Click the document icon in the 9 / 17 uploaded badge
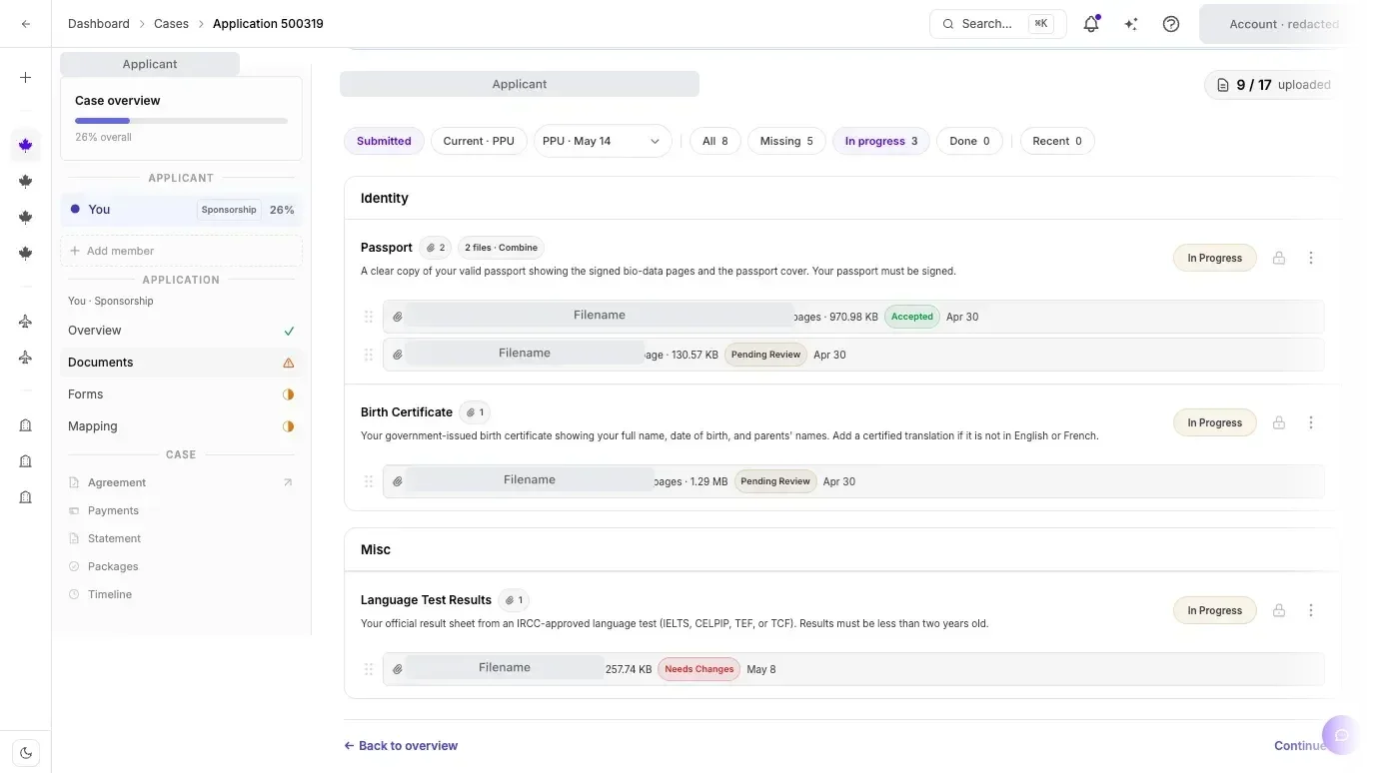Viewport: 1382px width, 773px height. [1222, 85]
